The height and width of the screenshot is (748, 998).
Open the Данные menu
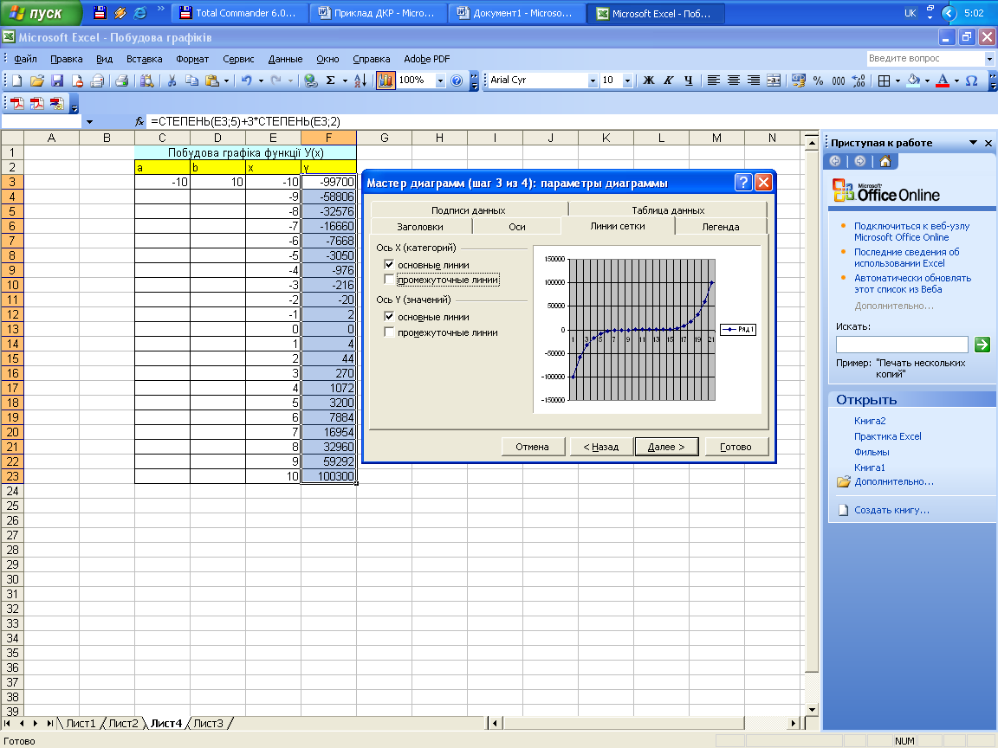coord(285,59)
